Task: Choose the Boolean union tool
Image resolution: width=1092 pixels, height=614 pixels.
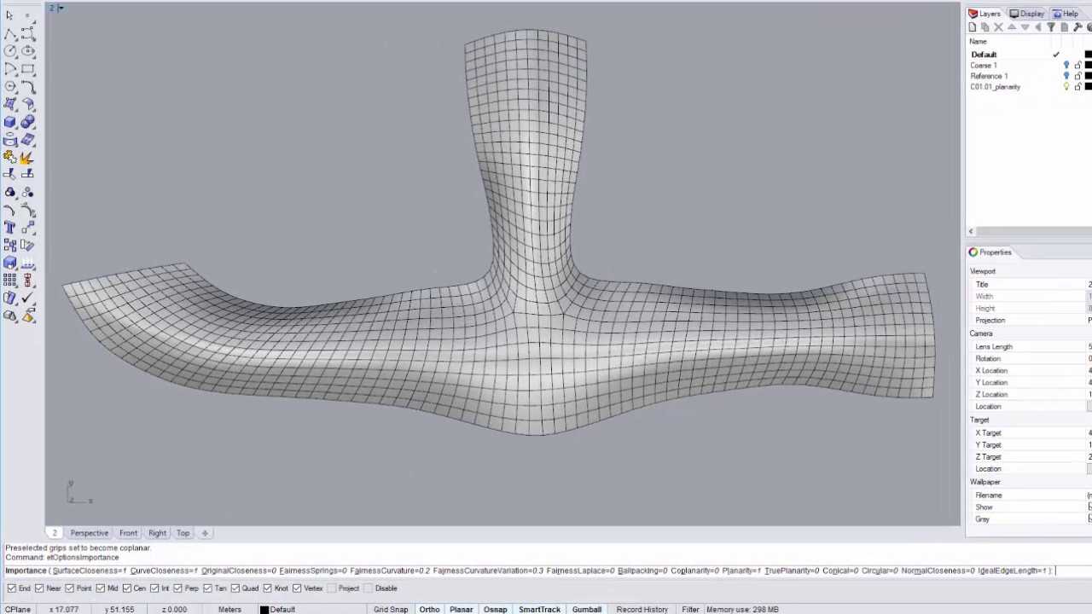Action: tap(28, 122)
